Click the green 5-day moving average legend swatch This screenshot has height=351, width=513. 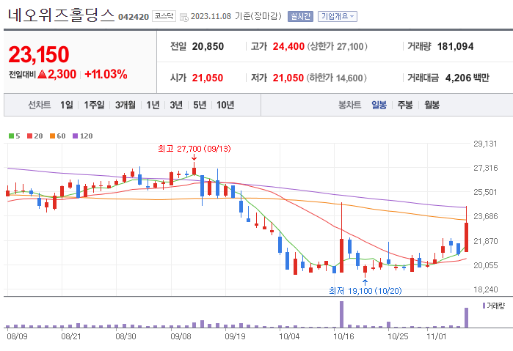coord(11,136)
